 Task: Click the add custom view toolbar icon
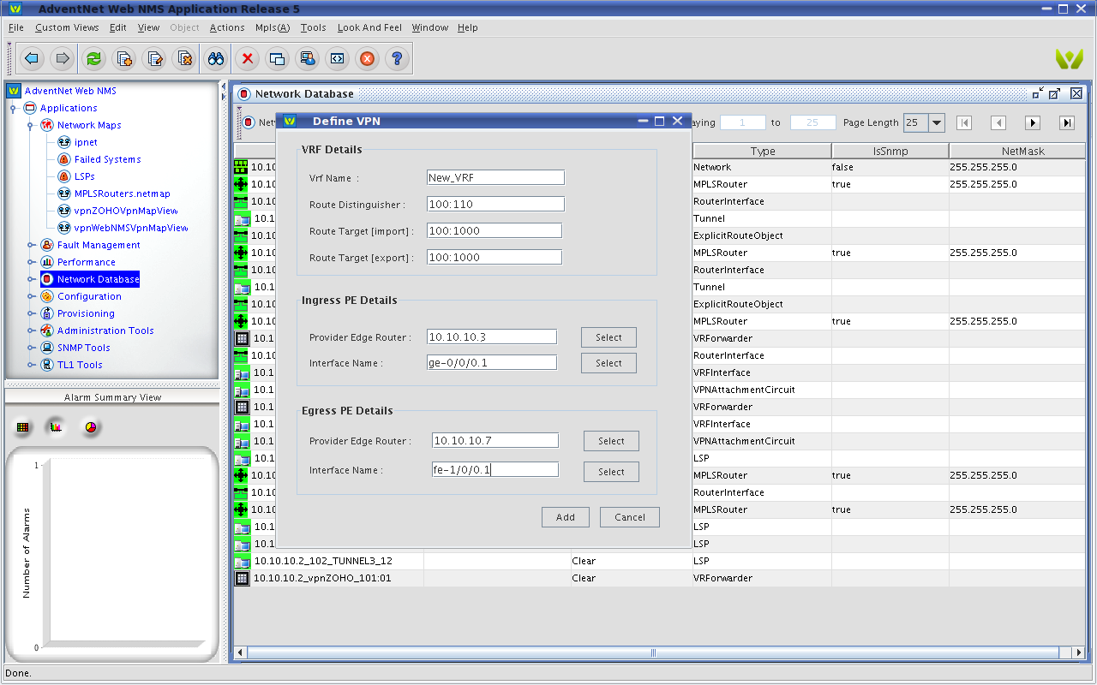(x=124, y=59)
